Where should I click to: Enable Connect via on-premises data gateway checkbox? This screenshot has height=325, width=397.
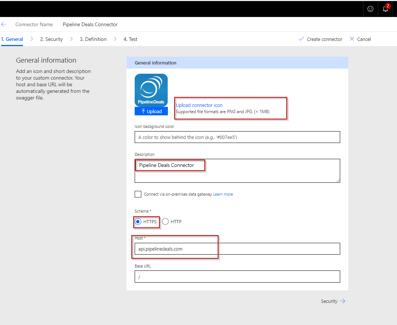coord(138,194)
